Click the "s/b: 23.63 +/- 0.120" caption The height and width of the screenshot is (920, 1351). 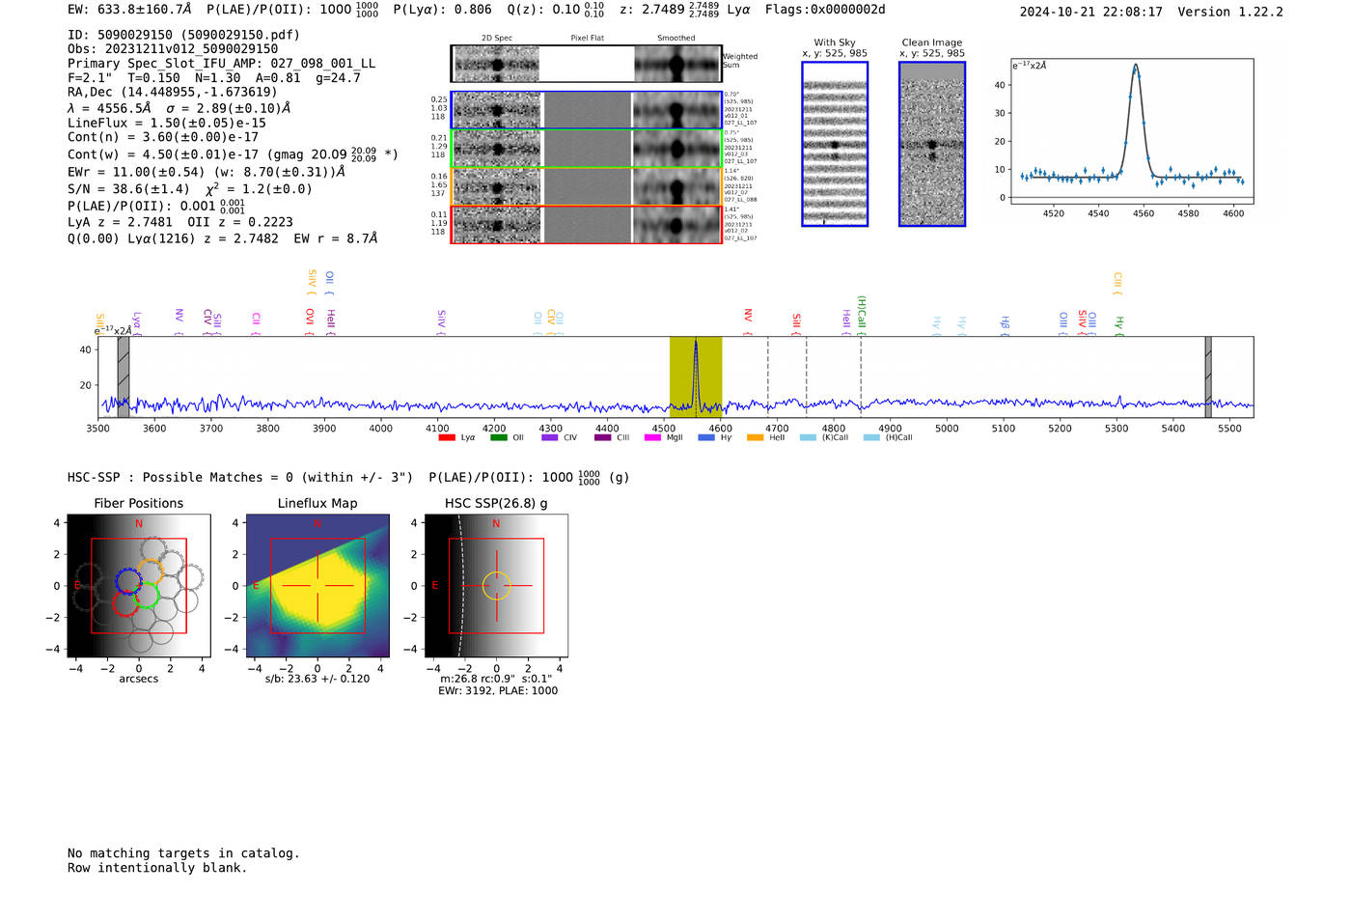pyautogui.click(x=317, y=679)
